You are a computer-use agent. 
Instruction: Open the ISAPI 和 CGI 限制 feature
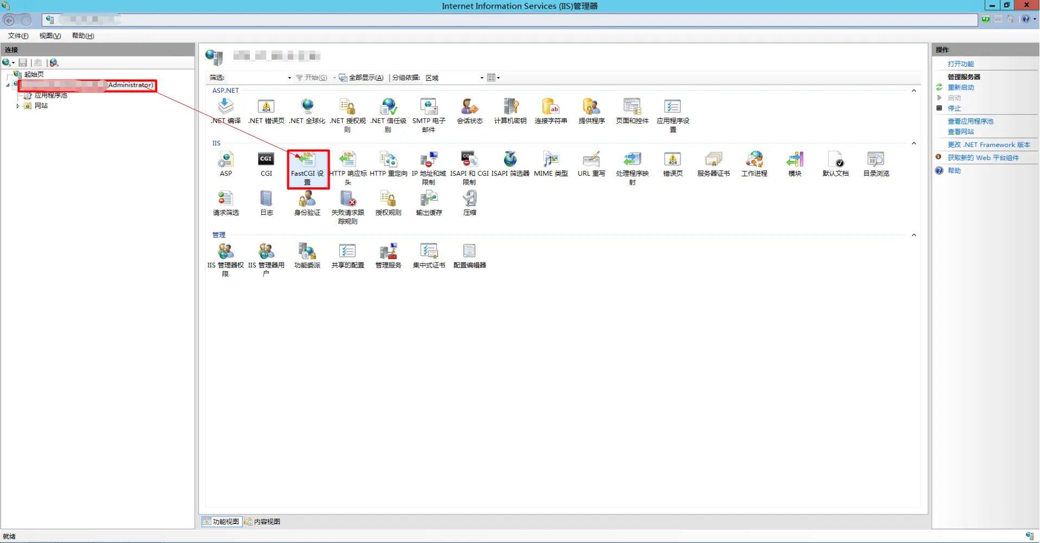pos(470,168)
